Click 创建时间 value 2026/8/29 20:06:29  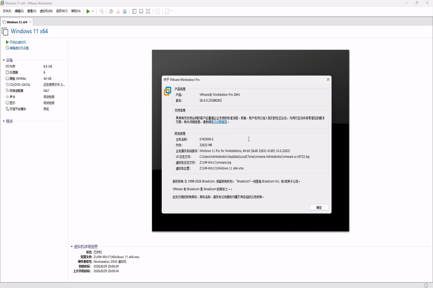point(106,266)
